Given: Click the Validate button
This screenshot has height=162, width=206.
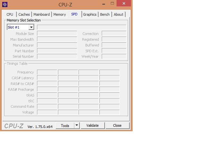Looking at the screenshot, I should pos(92,126).
